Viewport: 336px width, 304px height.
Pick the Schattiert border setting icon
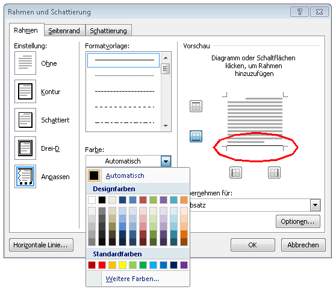[25, 120]
